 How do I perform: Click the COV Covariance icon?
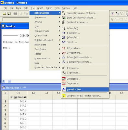[x=64, y=83]
